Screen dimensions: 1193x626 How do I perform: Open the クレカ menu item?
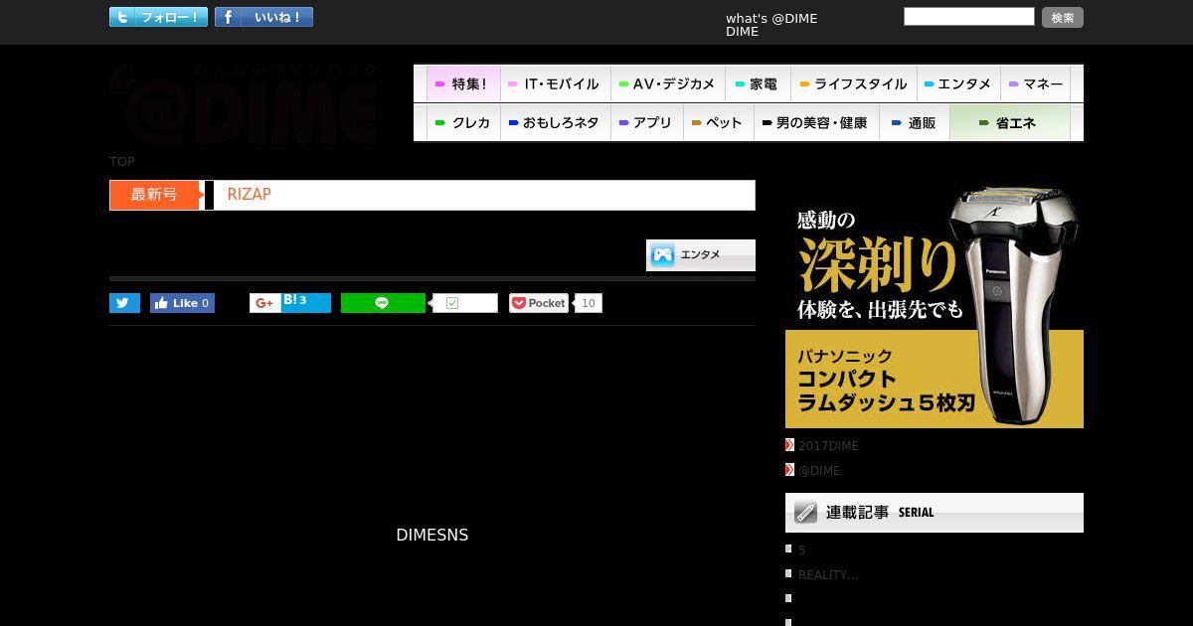click(463, 122)
